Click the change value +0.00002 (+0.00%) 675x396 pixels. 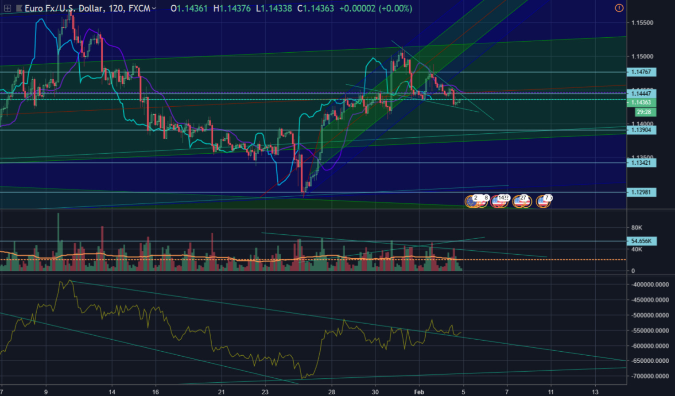[x=376, y=8]
